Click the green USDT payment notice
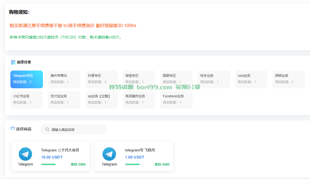310x179 pixels. tap(65, 37)
